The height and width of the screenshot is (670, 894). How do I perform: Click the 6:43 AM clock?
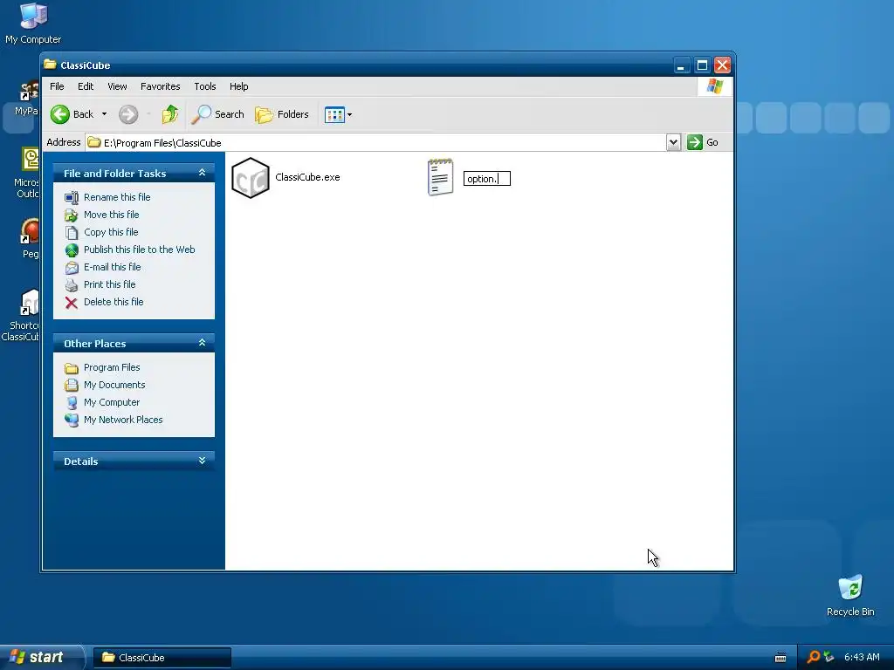[862, 658]
